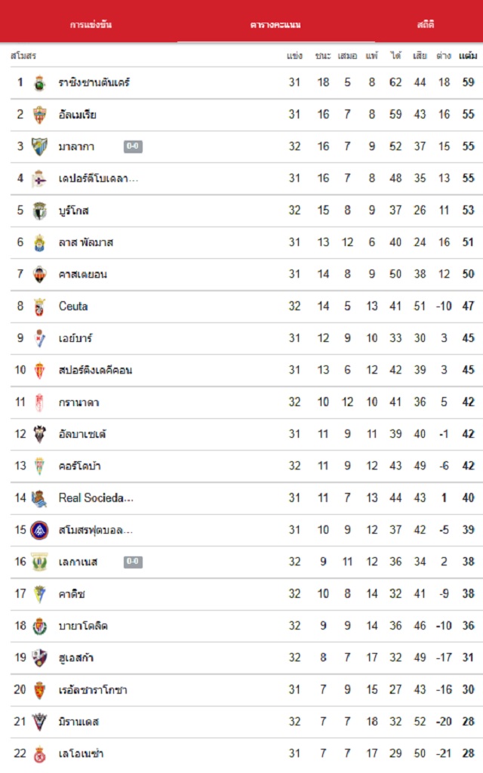Click the Málaga club badge
This screenshot has height=773, width=483.
[40, 146]
